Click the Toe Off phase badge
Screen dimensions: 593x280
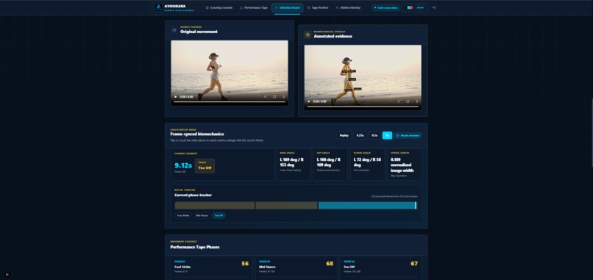(205, 166)
